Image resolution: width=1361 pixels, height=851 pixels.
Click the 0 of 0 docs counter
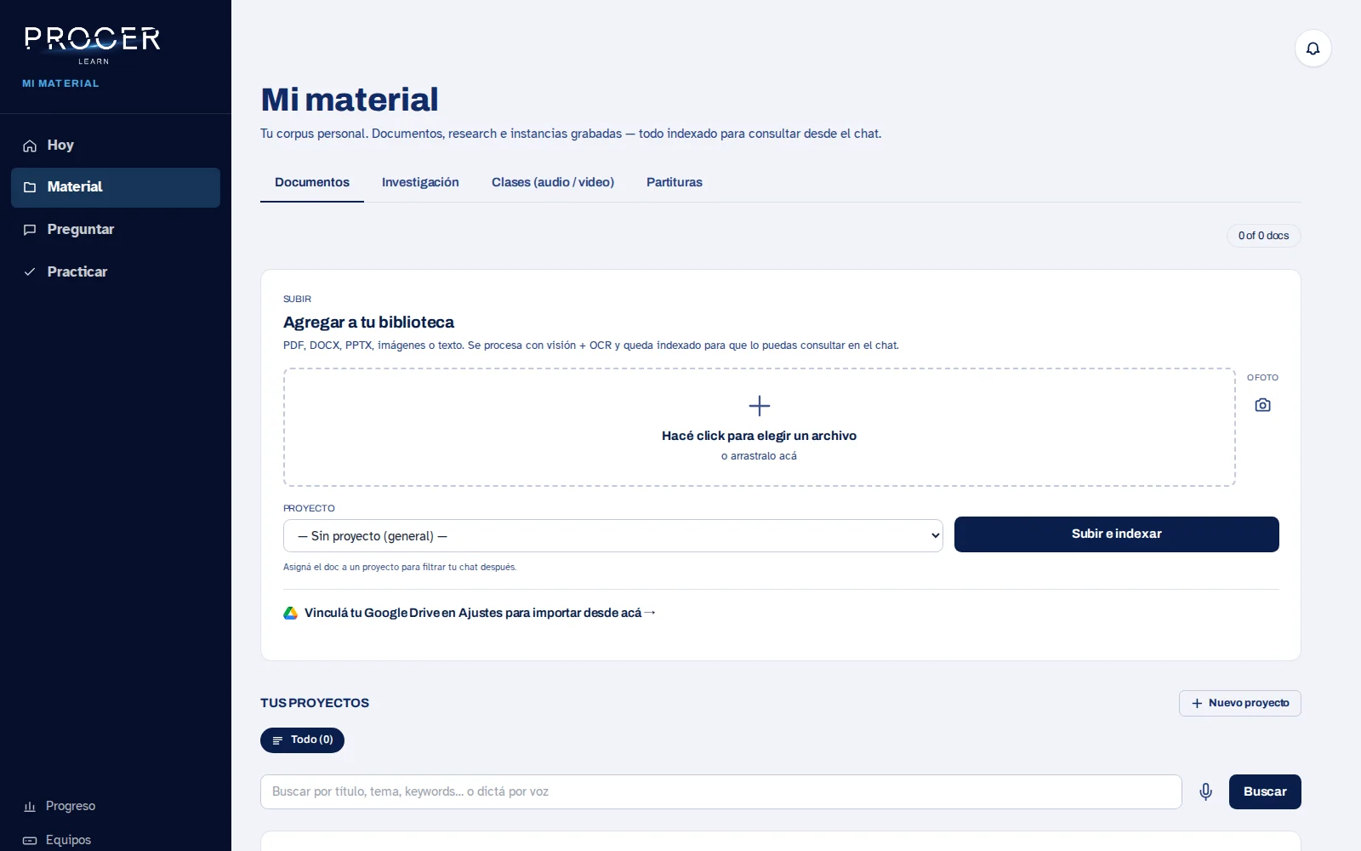click(x=1263, y=236)
